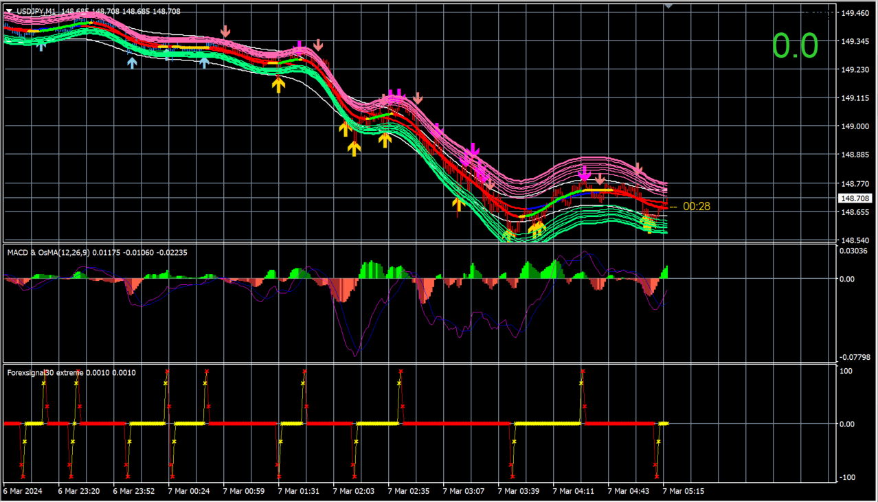Click the 7 Mar 05:15 time label

click(x=684, y=492)
